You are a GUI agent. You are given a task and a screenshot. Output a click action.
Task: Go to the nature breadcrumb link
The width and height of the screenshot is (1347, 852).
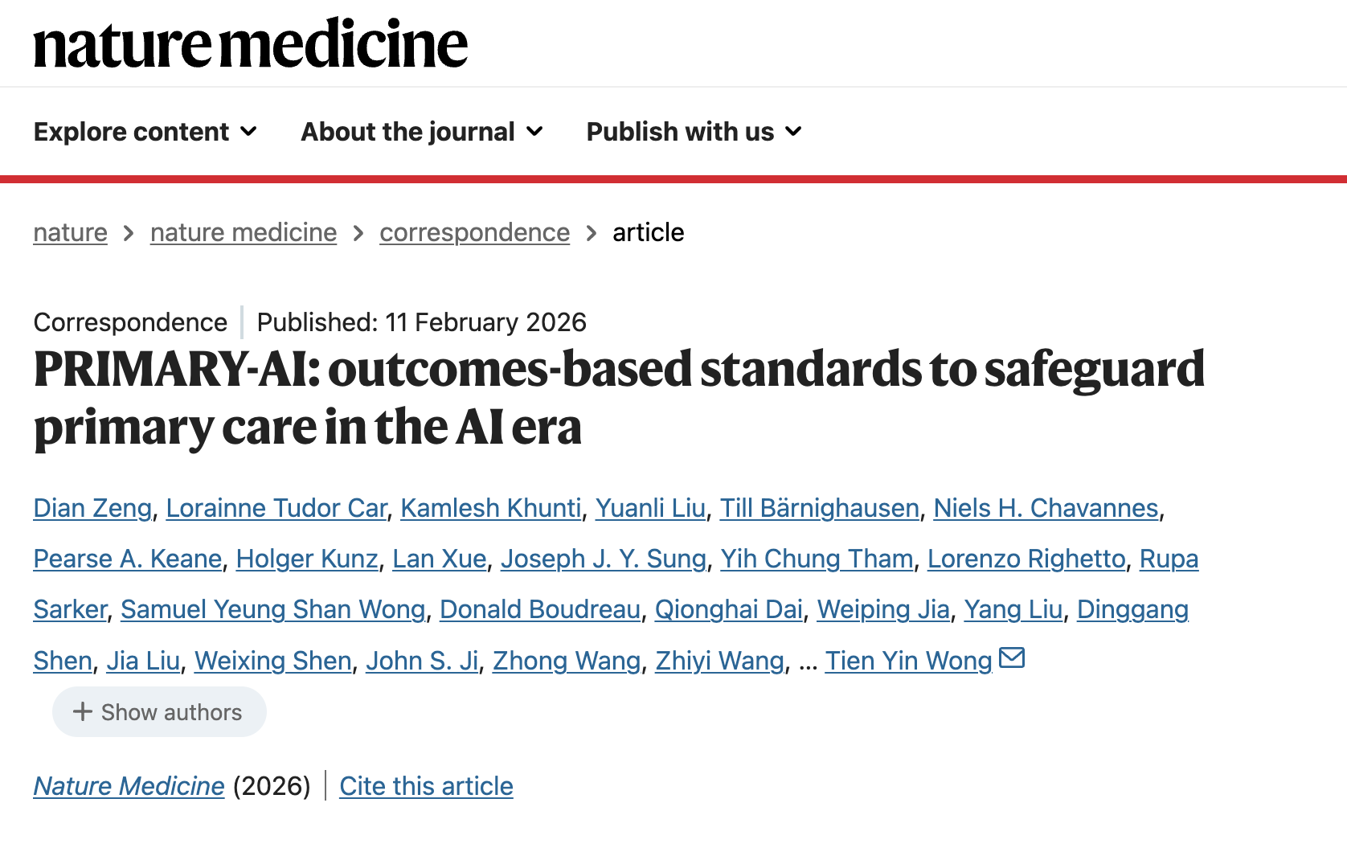click(x=70, y=232)
